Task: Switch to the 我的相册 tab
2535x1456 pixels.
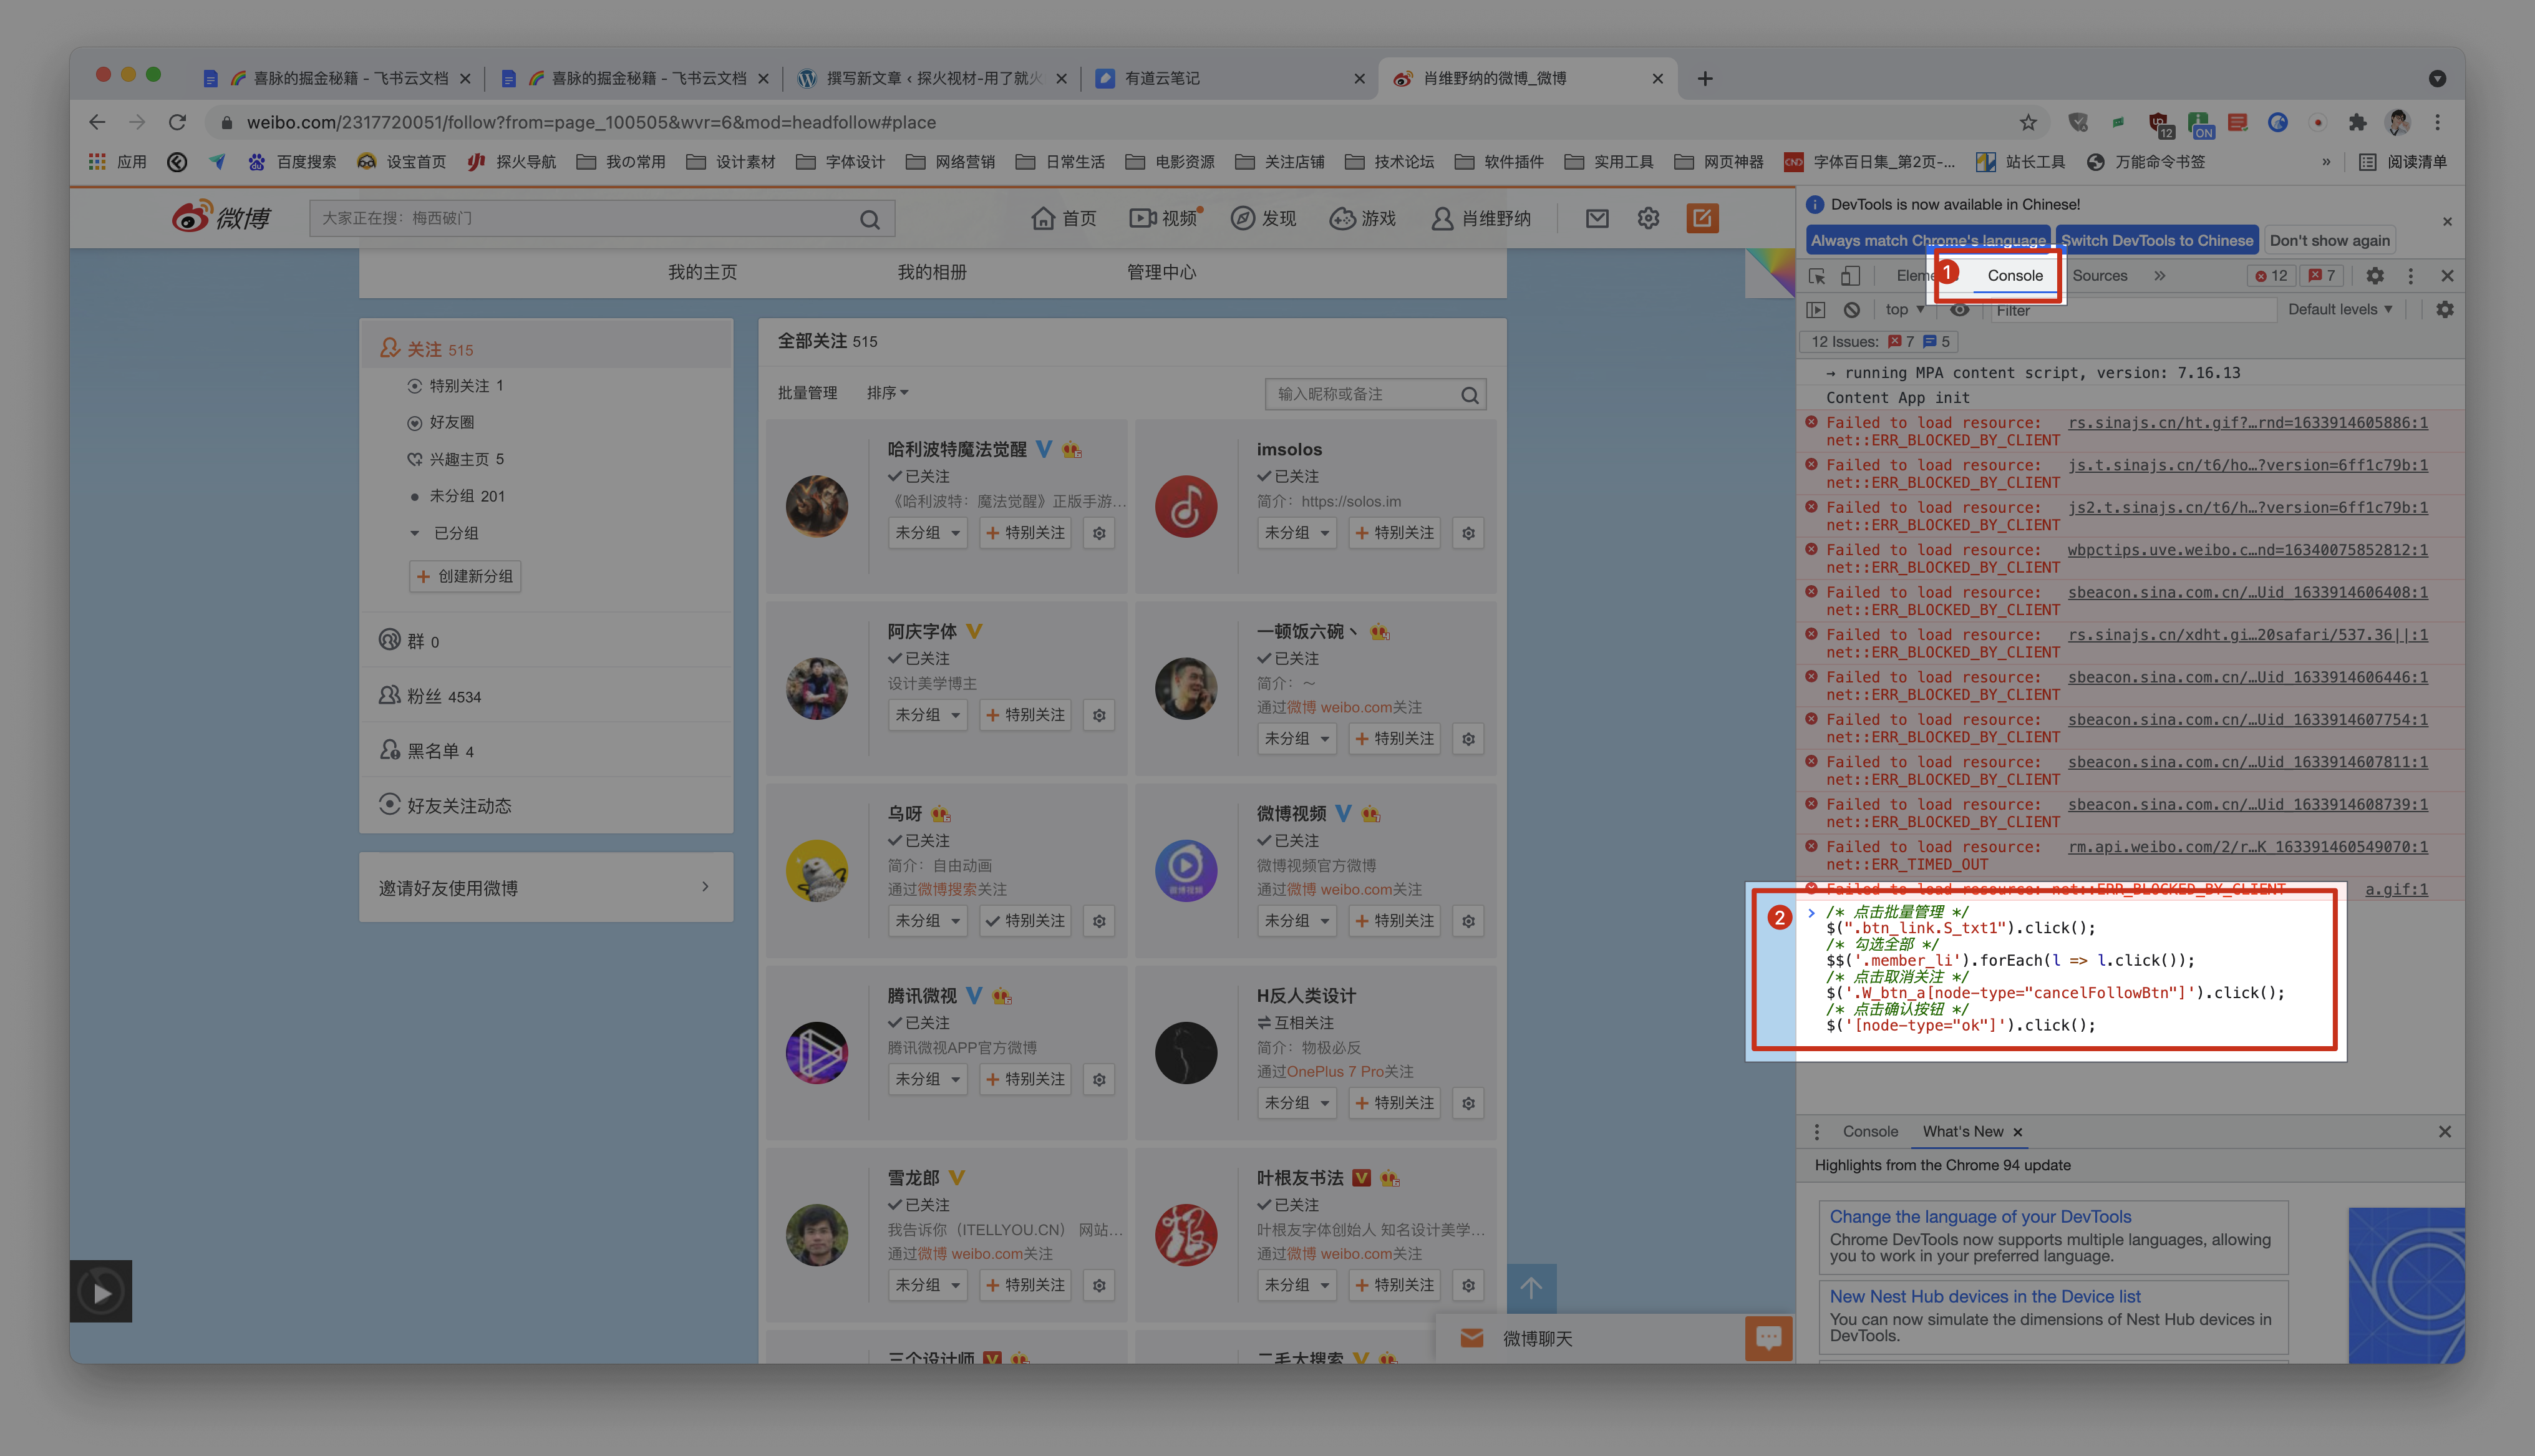Action: (932, 272)
